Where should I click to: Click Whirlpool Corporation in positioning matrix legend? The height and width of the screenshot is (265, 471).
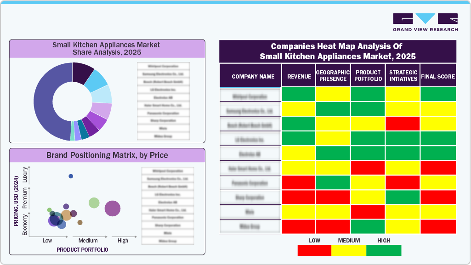168,171
